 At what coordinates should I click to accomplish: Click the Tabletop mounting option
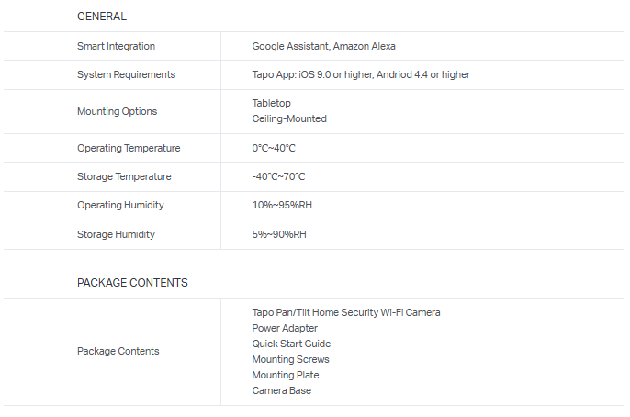coord(271,103)
